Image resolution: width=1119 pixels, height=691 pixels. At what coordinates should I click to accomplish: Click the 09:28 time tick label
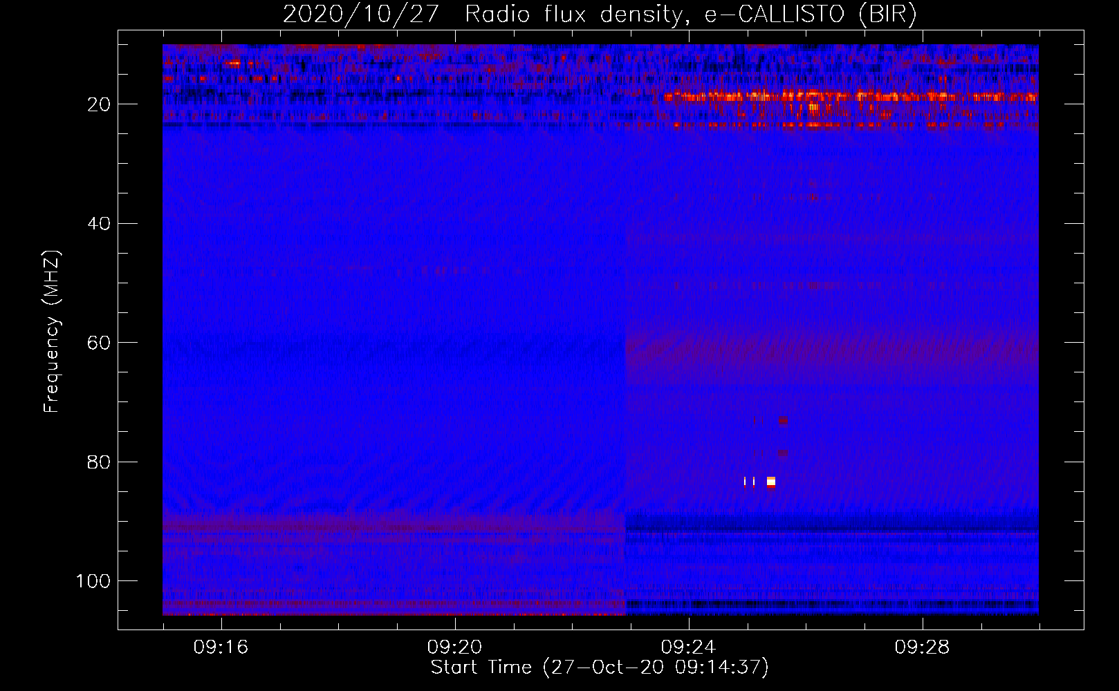(922, 647)
